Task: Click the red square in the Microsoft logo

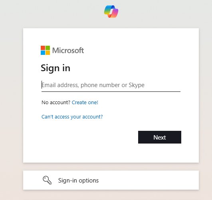Action: (43, 48)
